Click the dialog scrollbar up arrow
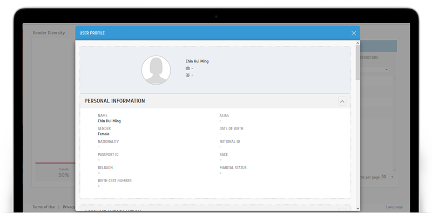Viewport: 432px width, 213px height. 357,43
